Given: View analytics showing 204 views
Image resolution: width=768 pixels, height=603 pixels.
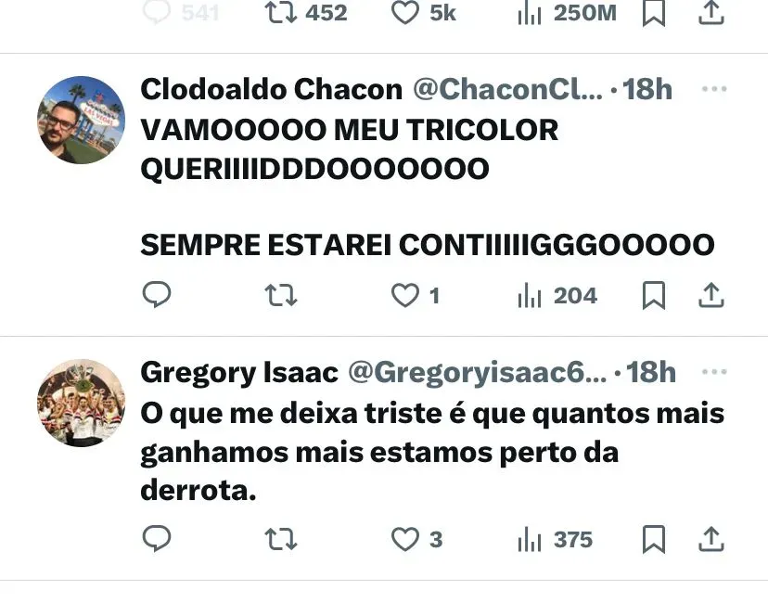Looking at the screenshot, I should [557, 295].
